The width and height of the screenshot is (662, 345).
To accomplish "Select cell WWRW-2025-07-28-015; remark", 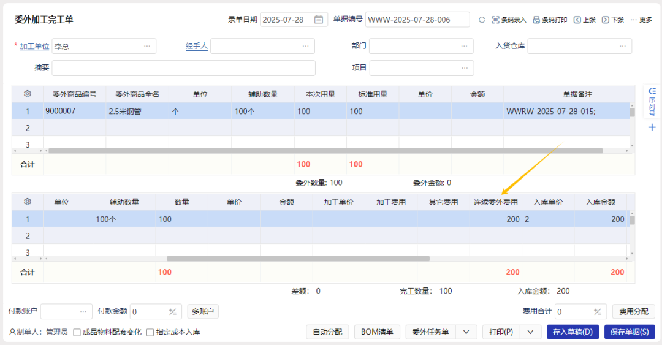I will click(x=566, y=111).
